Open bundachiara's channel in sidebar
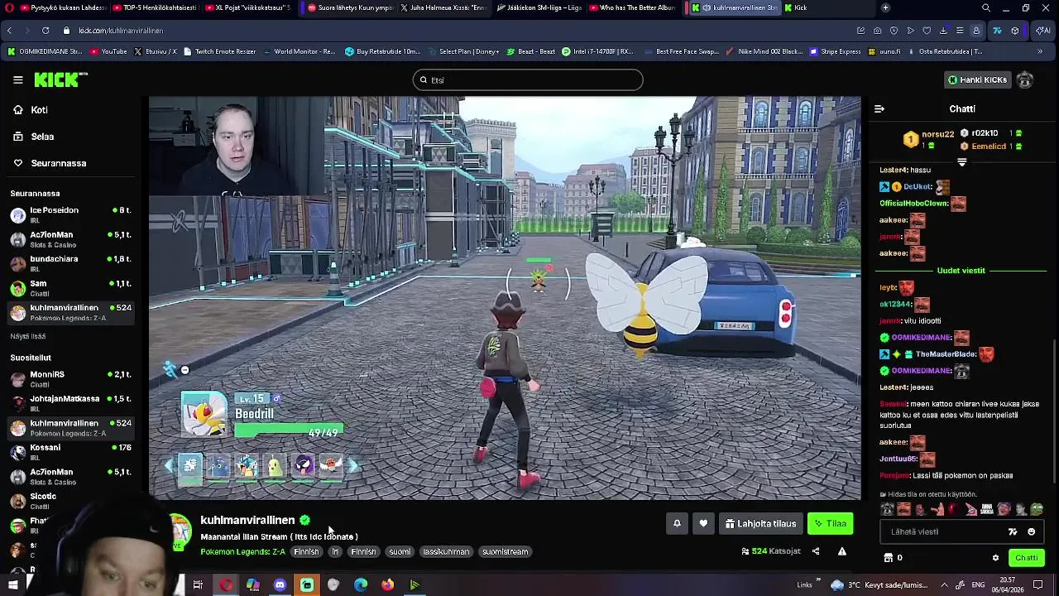This screenshot has width=1059, height=596. [x=70, y=263]
